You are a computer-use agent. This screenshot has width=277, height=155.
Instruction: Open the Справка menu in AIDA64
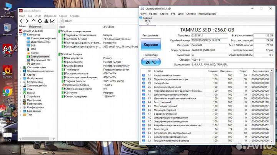point(75,16)
